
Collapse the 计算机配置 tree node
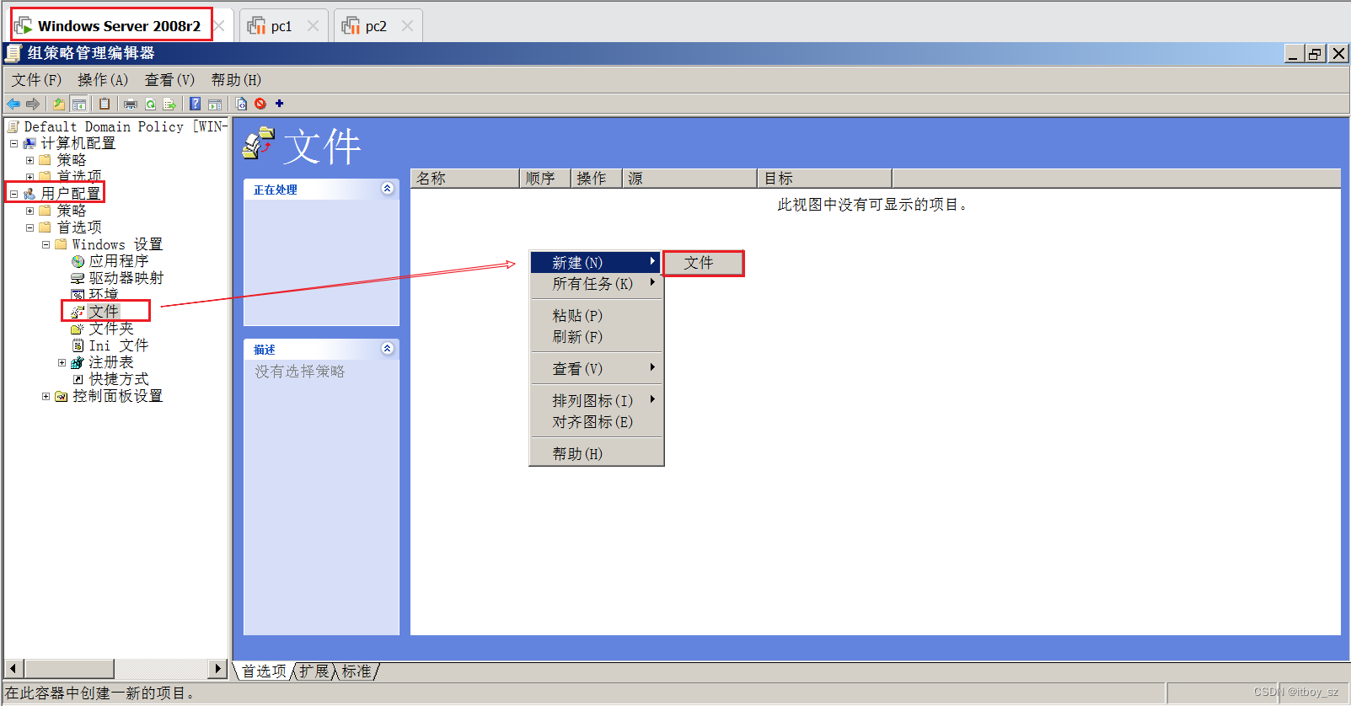tap(13, 144)
